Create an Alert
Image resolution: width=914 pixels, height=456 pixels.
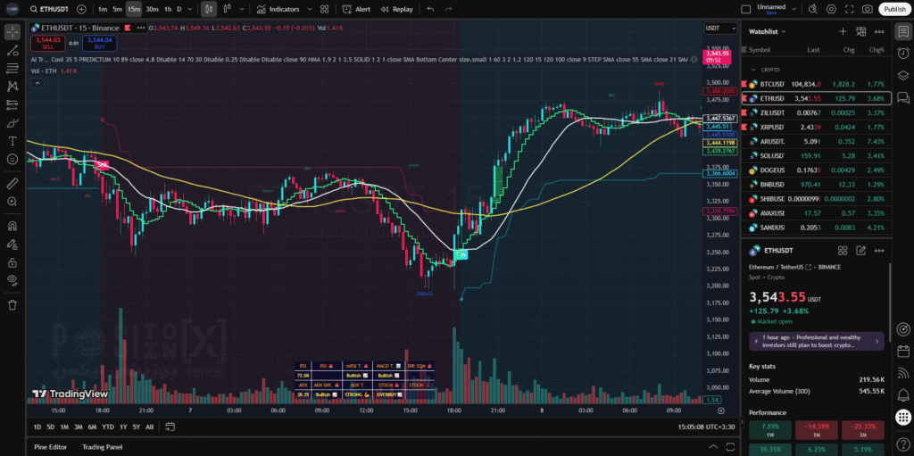point(356,9)
